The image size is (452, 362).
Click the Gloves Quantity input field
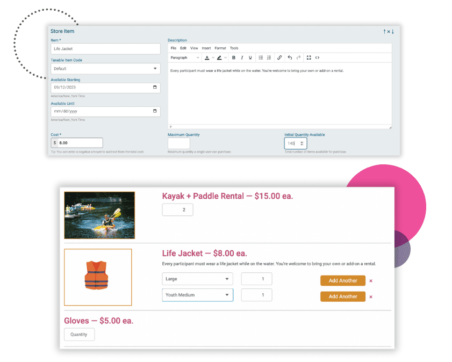(x=79, y=335)
